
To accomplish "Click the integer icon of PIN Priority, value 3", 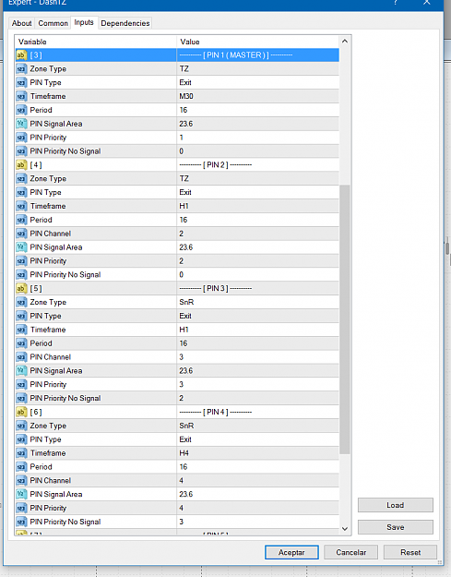I will tap(21, 385).
